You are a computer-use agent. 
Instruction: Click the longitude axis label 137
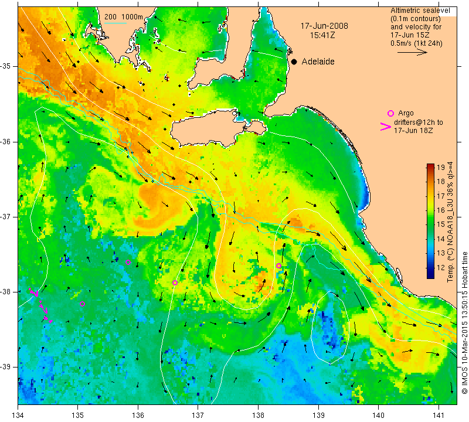click(198, 416)
